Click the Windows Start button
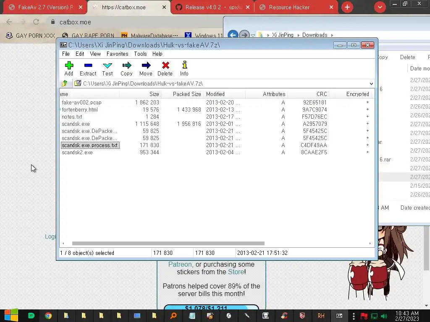The width and height of the screenshot is (430, 322). (x=11, y=315)
